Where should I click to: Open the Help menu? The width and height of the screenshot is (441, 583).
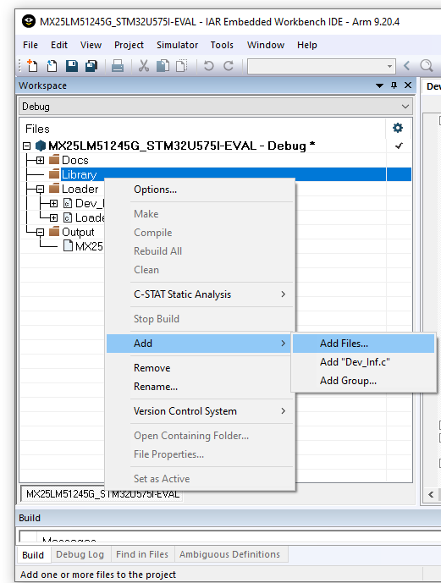[x=307, y=45]
